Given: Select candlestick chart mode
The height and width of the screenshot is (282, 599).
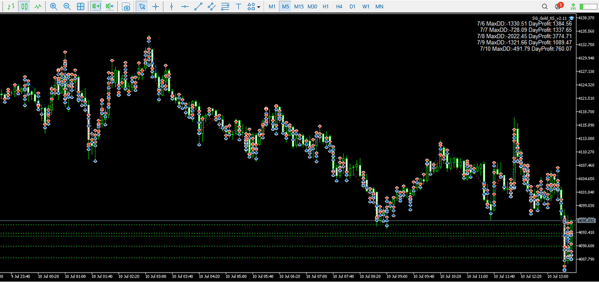Looking at the screenshot, I should click(24, 6).
